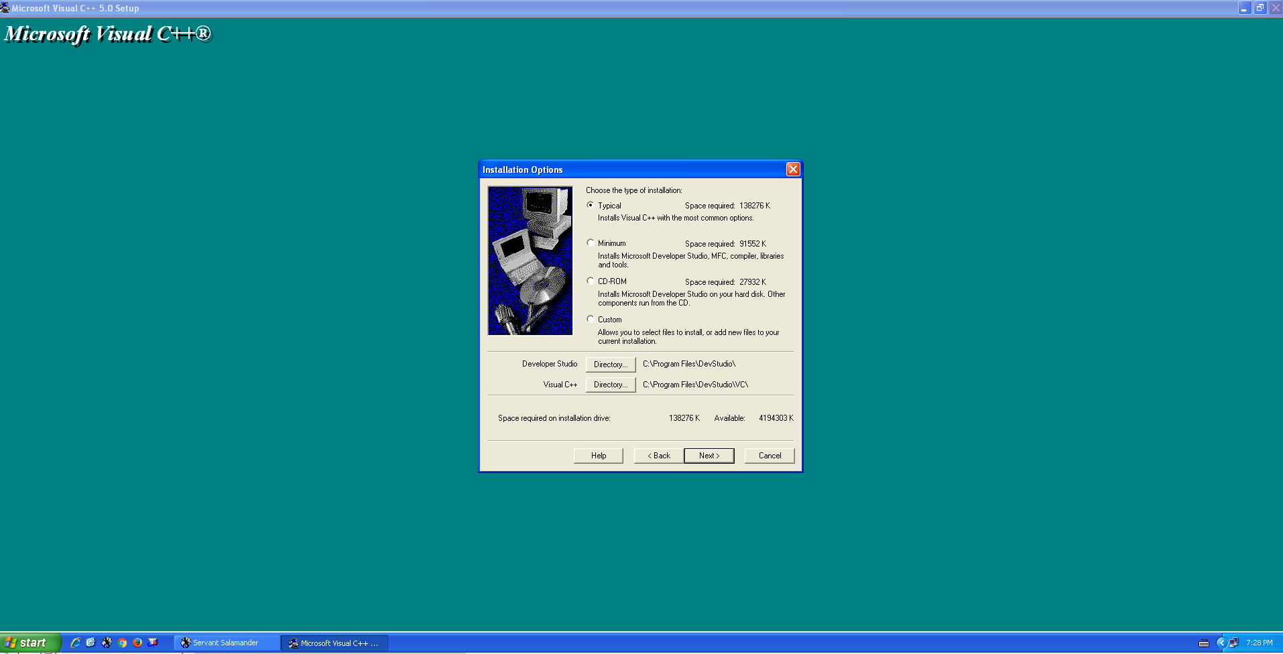Pick the Custom installation option
Screen dimensions: 1283x654
pyautogui.click(x=591, y=320)
